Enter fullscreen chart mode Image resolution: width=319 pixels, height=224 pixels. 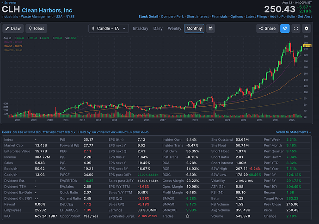(x=296, y=29)
